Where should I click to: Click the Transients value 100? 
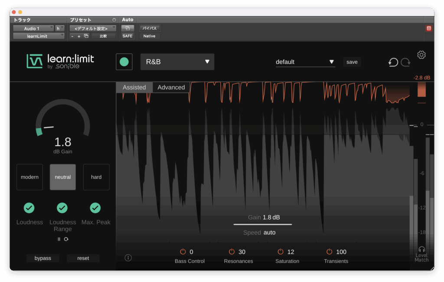(341, 252)
